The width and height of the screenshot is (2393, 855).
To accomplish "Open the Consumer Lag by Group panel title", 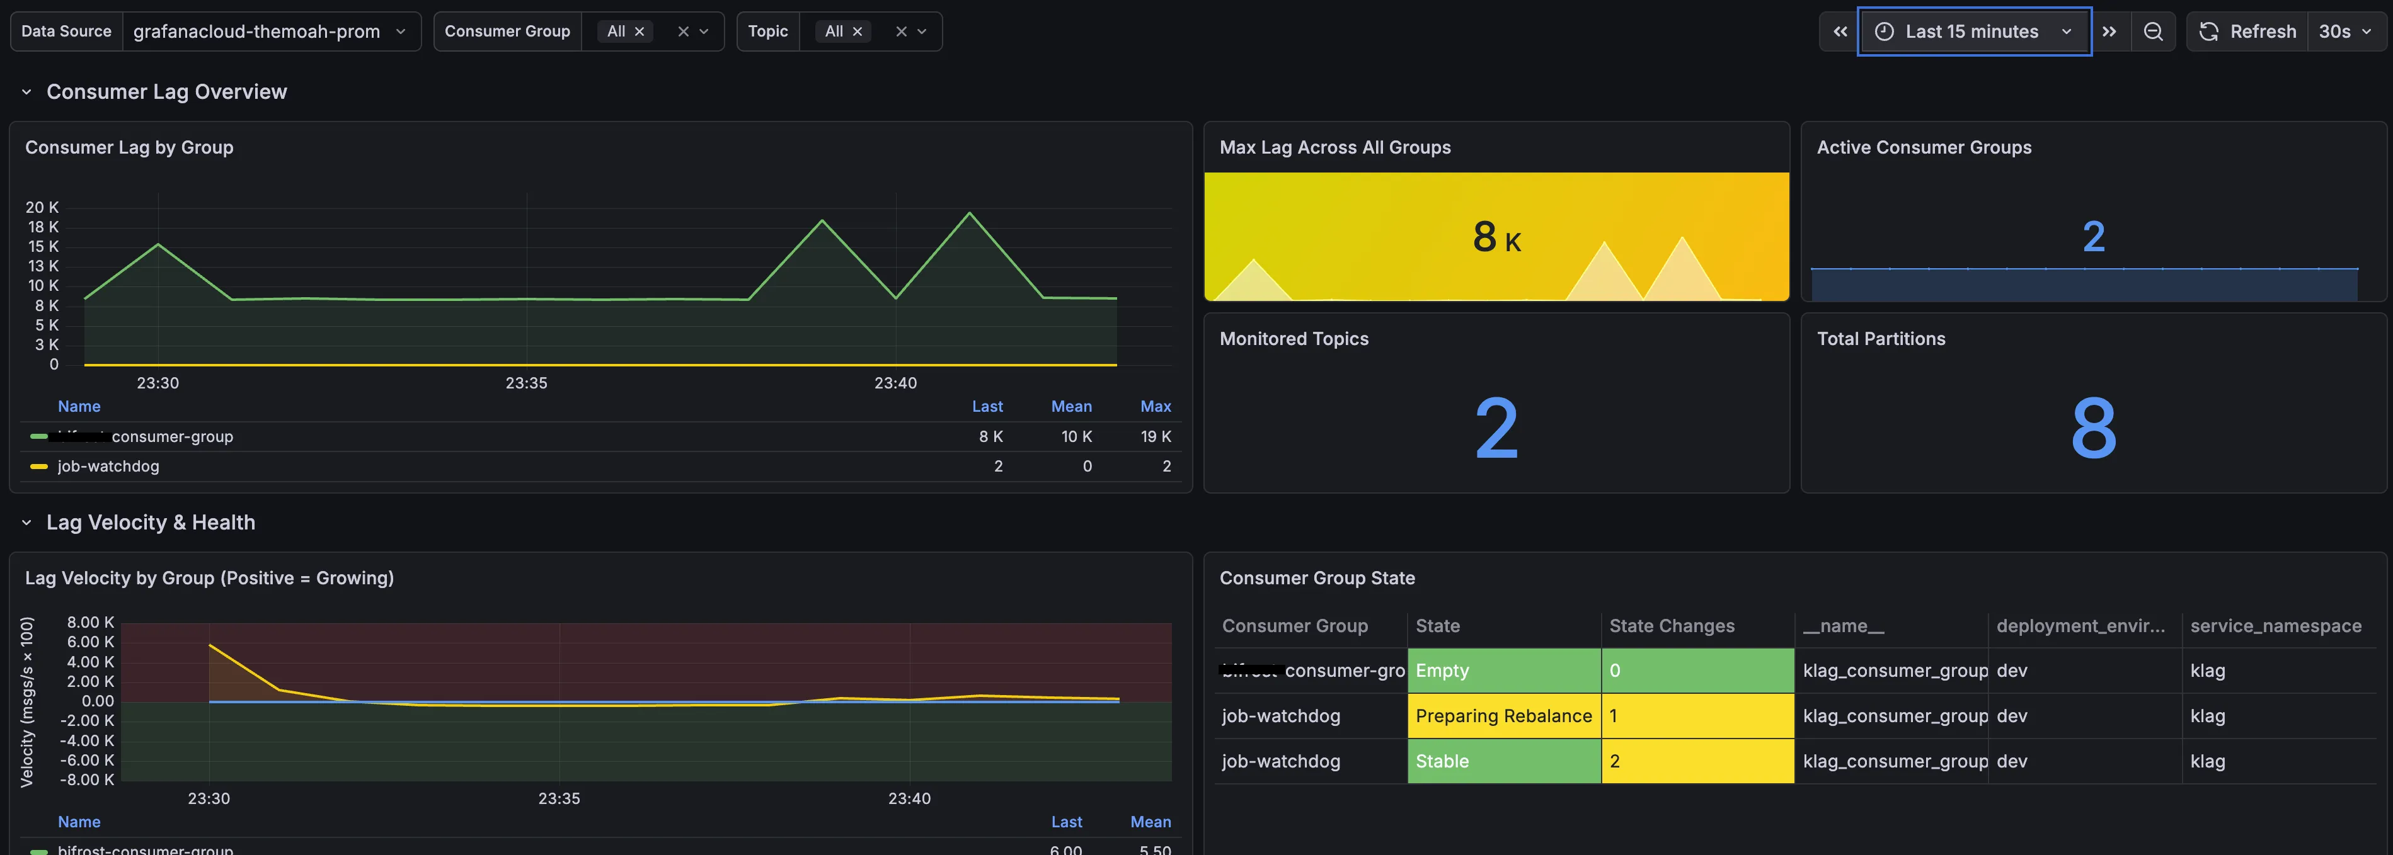I will 129,147.
